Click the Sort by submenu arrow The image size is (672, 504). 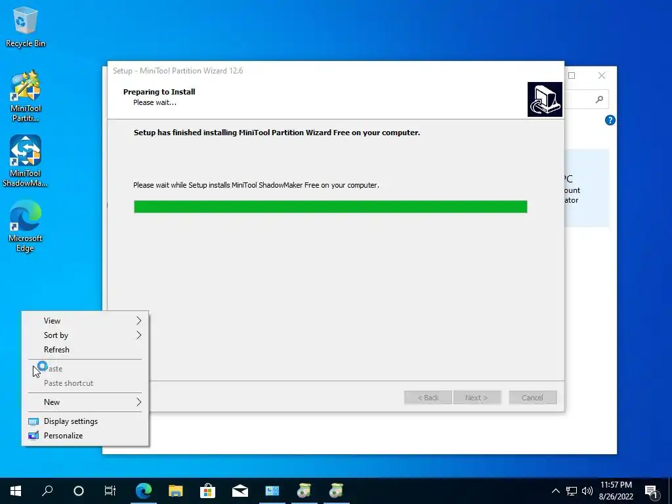pos(139,335)
